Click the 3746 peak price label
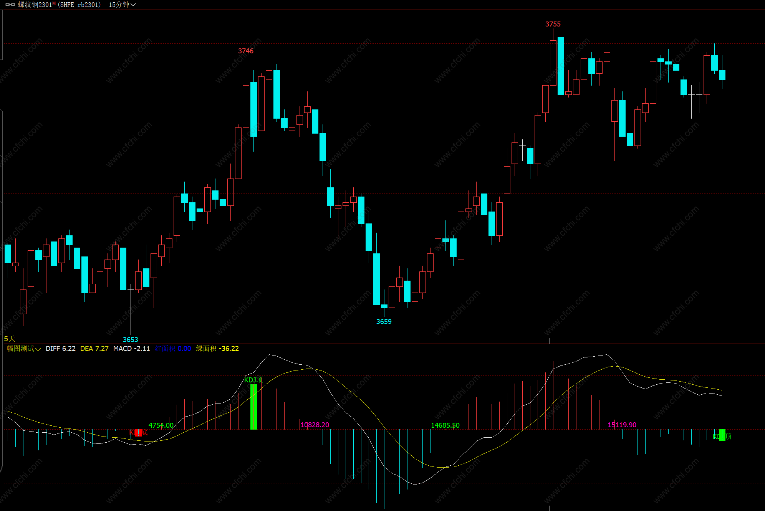Screen dimensions: 765x511 (x=245, y=51)
